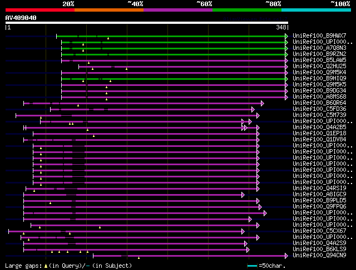Click the green alignment bar of B9HWX7
Image resolution: width=356 pixels, height=270 pixels.
[171, 36]
